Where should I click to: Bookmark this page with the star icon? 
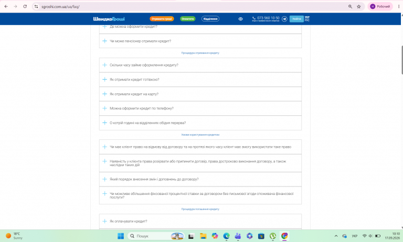click(x=359, y=7)
